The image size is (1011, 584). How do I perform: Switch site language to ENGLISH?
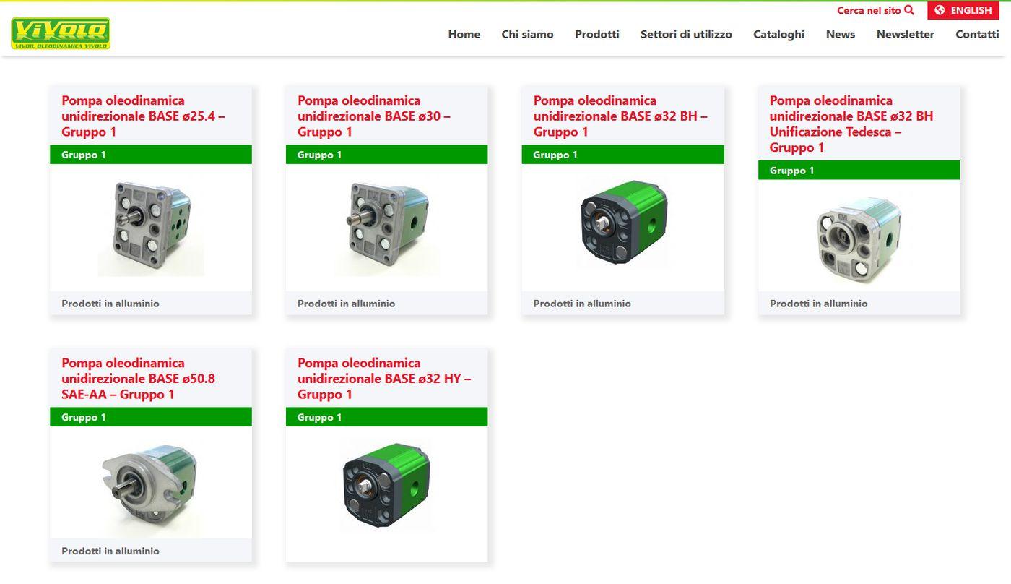click(963, 10)
